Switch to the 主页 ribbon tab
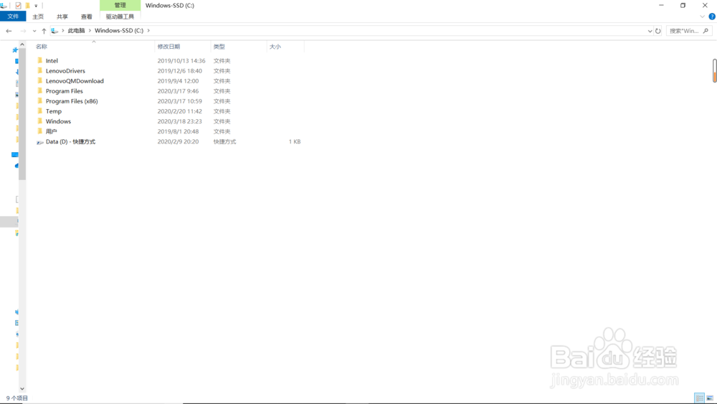717x404 pixels. point(38,17)
